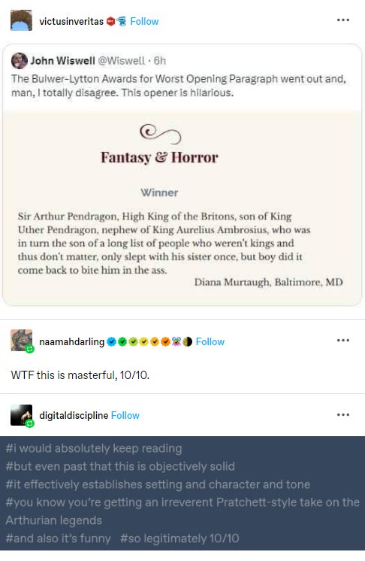Follow victusinveritas
365x561 pixels.
(x=144, y=22)
